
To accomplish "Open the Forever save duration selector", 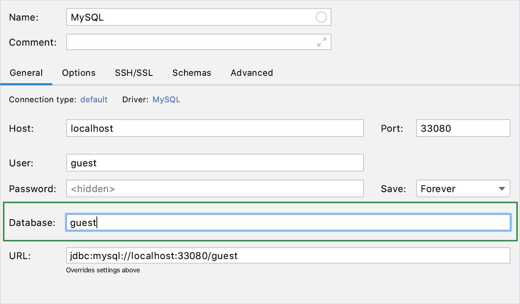I will (x=462, y=188).
